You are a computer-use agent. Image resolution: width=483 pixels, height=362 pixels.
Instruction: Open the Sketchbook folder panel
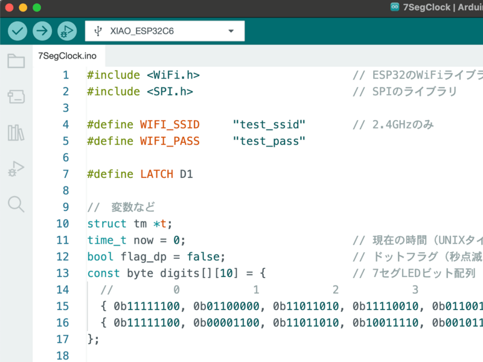(x=16, y=61)
